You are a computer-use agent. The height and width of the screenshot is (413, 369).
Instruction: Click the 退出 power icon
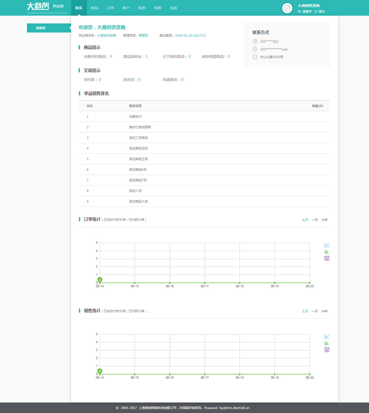tap(315, 11)
